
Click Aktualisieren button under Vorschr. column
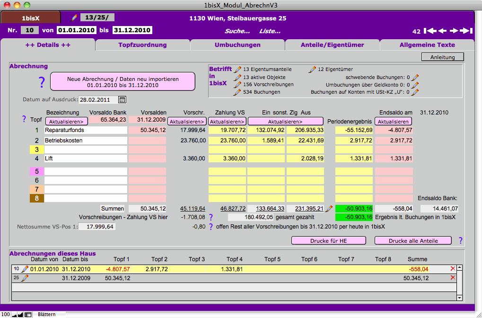187,122
